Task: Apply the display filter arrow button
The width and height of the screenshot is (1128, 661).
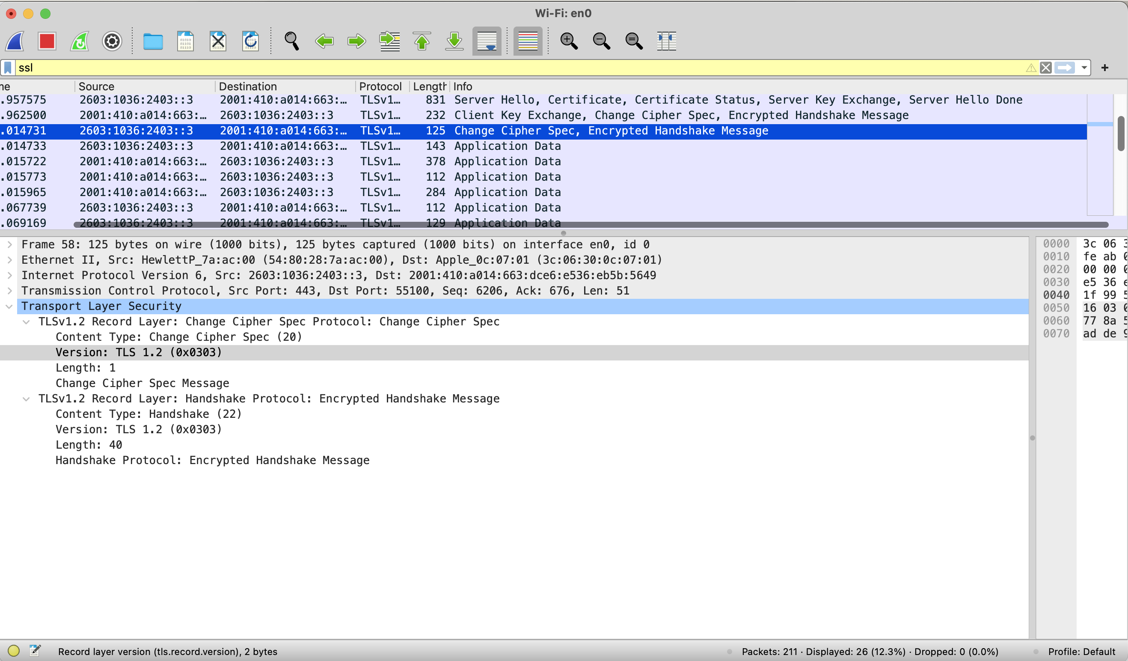Action: click(x=1064, y=68)
